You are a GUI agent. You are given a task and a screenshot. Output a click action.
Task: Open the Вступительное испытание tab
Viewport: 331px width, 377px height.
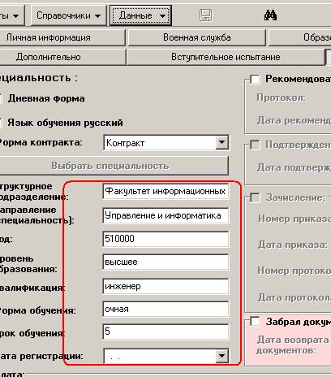(226, 57)
